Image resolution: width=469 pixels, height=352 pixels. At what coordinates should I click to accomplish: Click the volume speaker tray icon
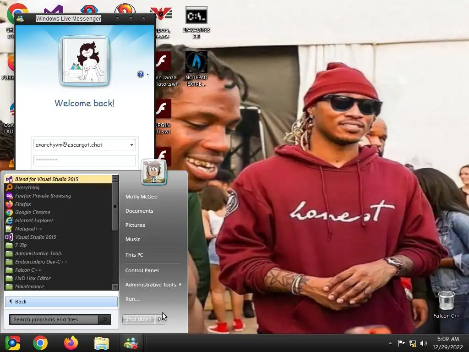424,343
